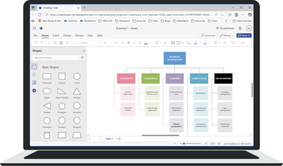Open the File menu
The image size is (283, 166).
point(36,36)
